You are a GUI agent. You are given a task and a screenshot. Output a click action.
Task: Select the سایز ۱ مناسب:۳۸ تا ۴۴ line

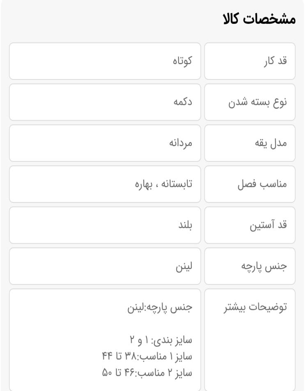point(147,356)
